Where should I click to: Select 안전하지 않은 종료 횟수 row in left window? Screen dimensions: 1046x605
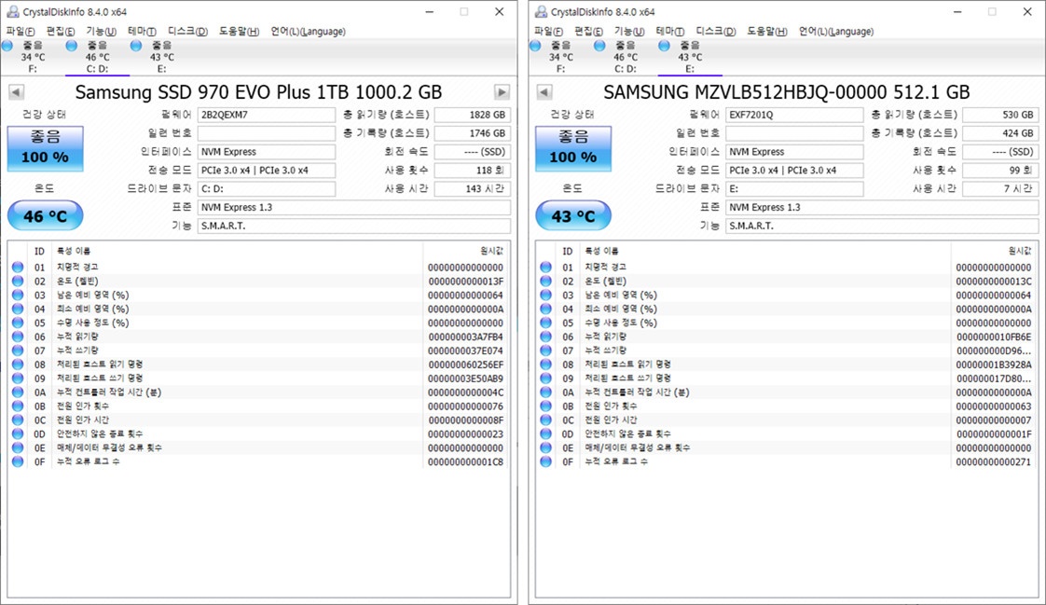pyautogui.click(x=259, y=433)
